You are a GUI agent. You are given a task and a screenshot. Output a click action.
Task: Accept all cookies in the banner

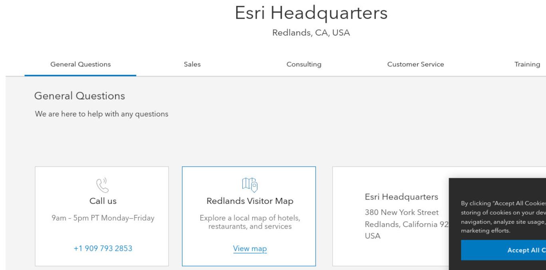(x=504, y=250)
